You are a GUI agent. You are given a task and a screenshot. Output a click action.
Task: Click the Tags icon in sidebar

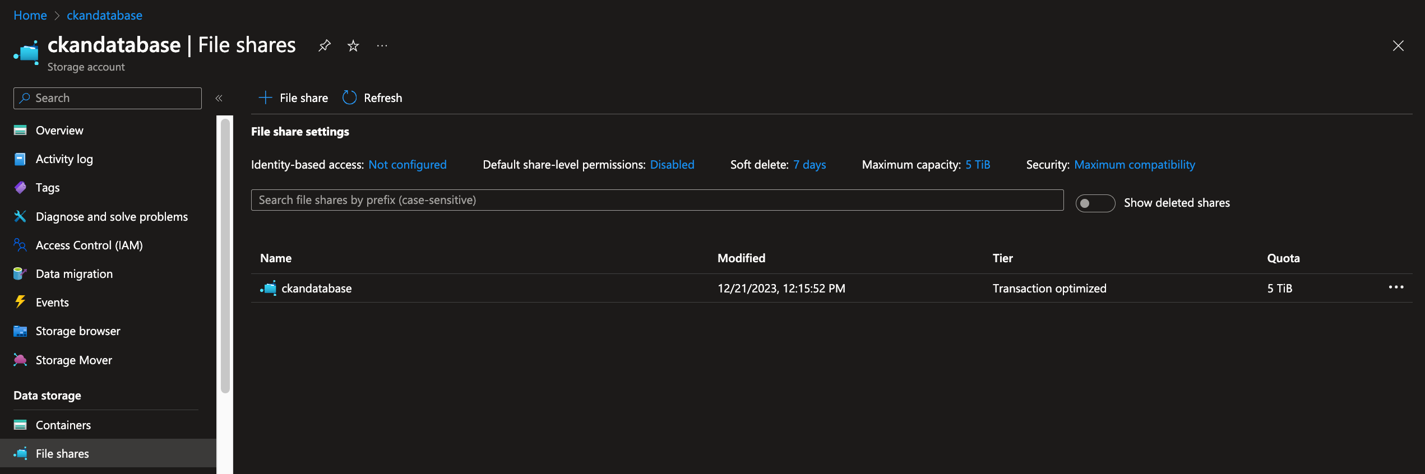[20, 188]
